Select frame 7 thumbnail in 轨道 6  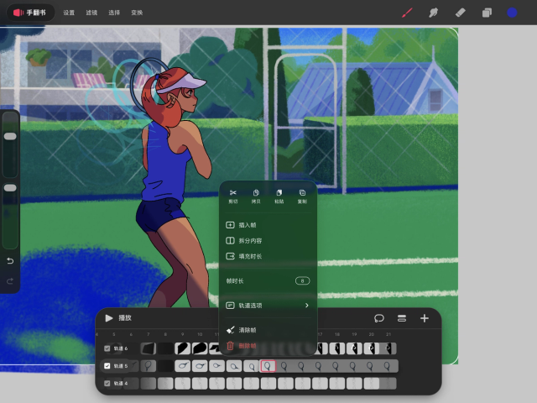(x=148, y=348)
